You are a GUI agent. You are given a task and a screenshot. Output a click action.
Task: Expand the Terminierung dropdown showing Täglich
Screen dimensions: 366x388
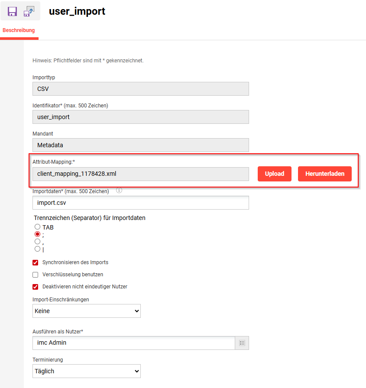coord(87,371)
